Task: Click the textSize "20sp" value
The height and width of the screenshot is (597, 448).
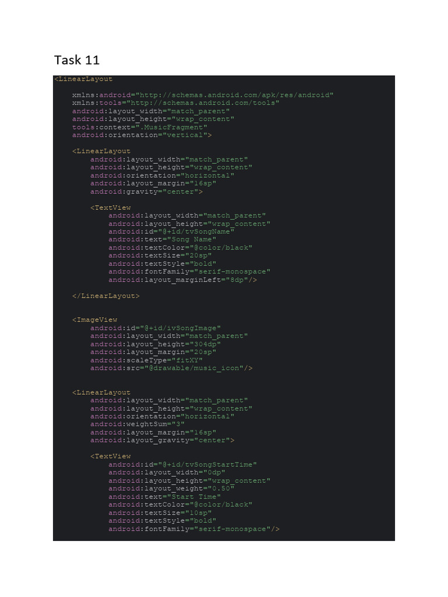Action: 198,255
